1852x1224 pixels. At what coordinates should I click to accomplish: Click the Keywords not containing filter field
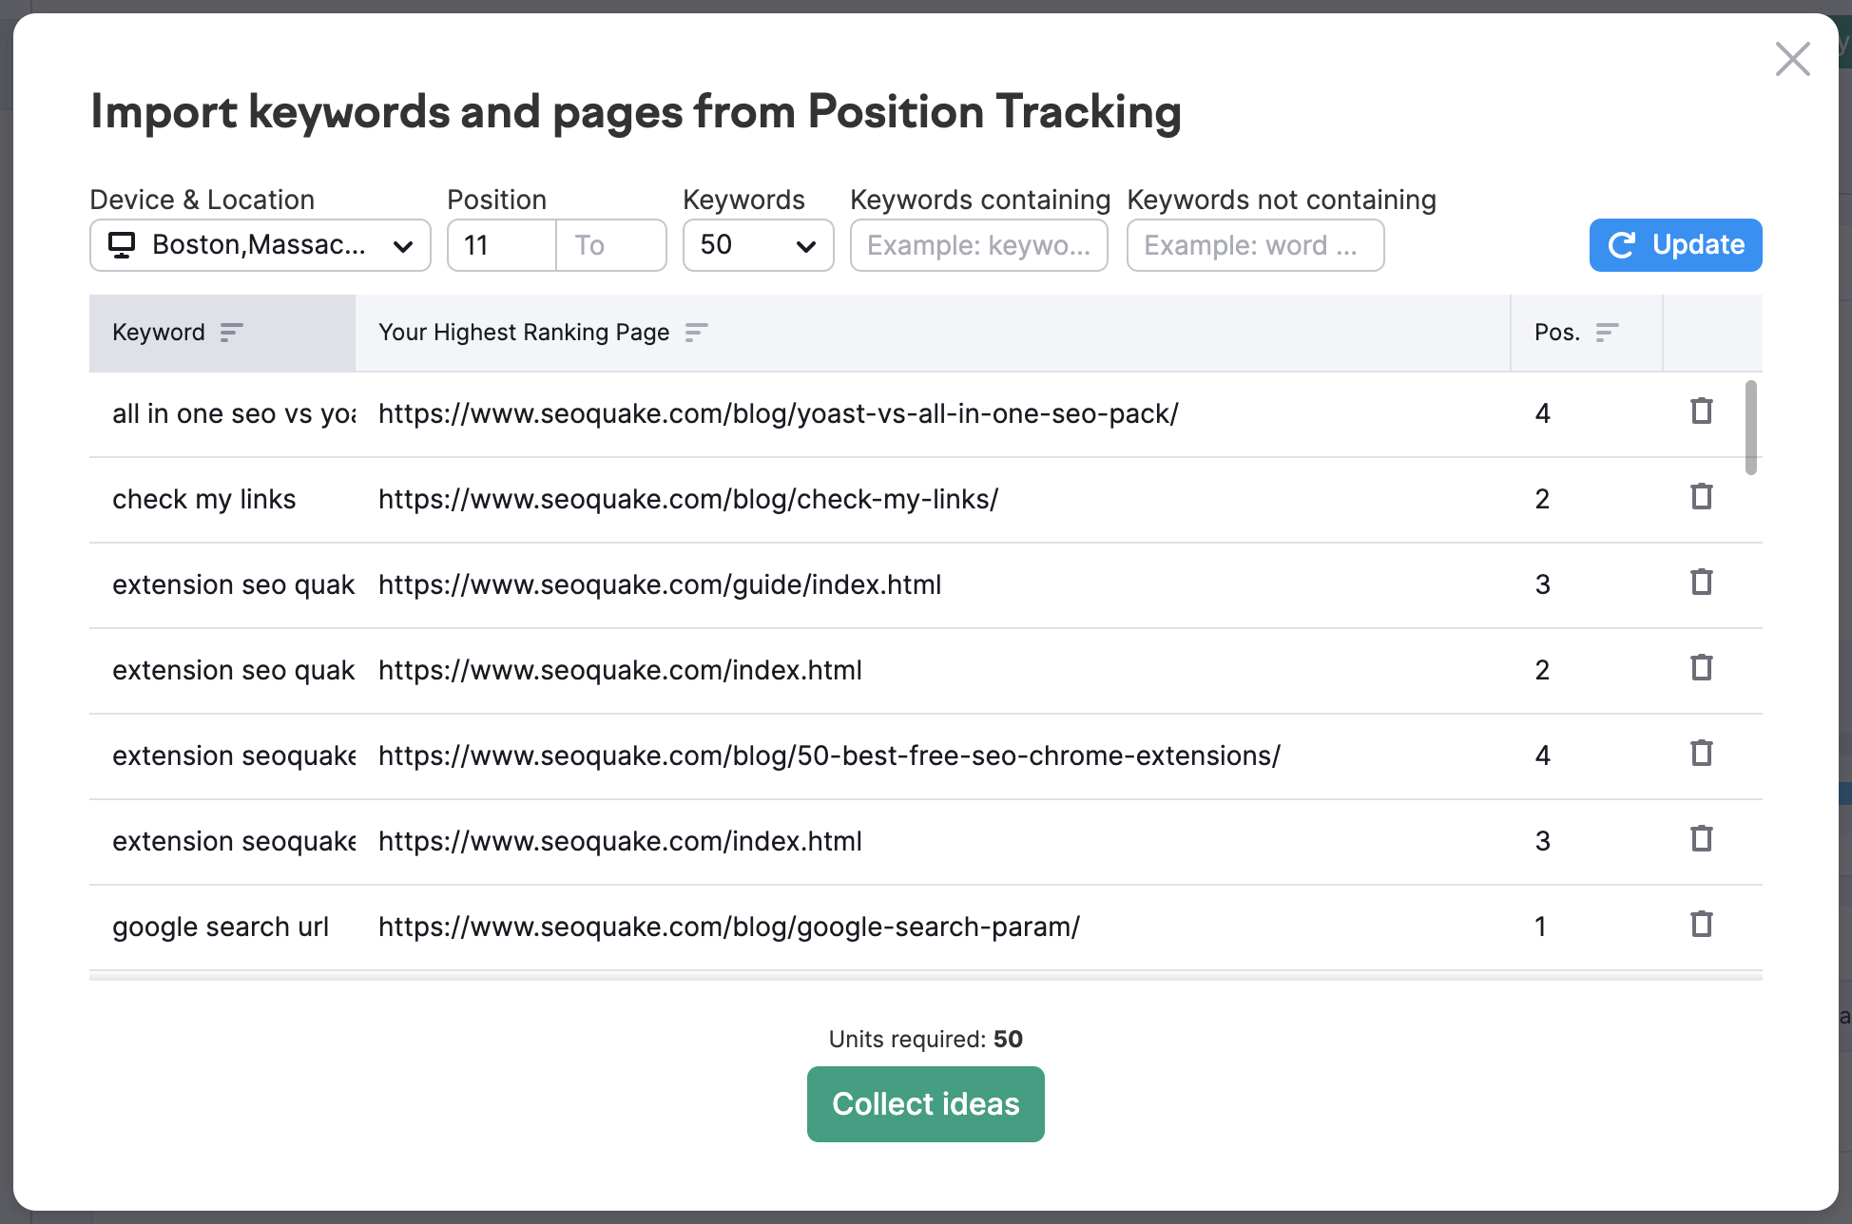tap(1255, 244)
